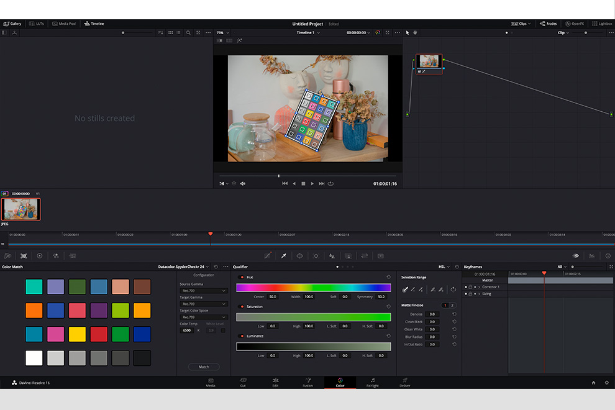Reset the Color Match palette
Screen dimensions: 615x410
coord(216,266)
